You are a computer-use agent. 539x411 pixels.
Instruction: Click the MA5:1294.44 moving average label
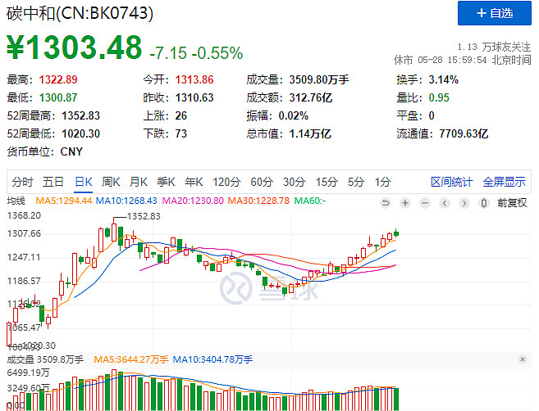(x=64, y=201)
